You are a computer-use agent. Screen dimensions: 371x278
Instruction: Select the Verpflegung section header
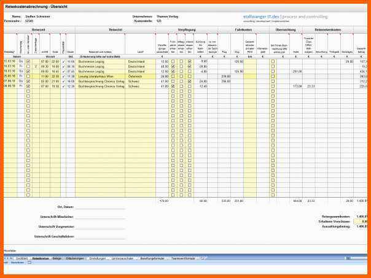click(x=187, y=30)
